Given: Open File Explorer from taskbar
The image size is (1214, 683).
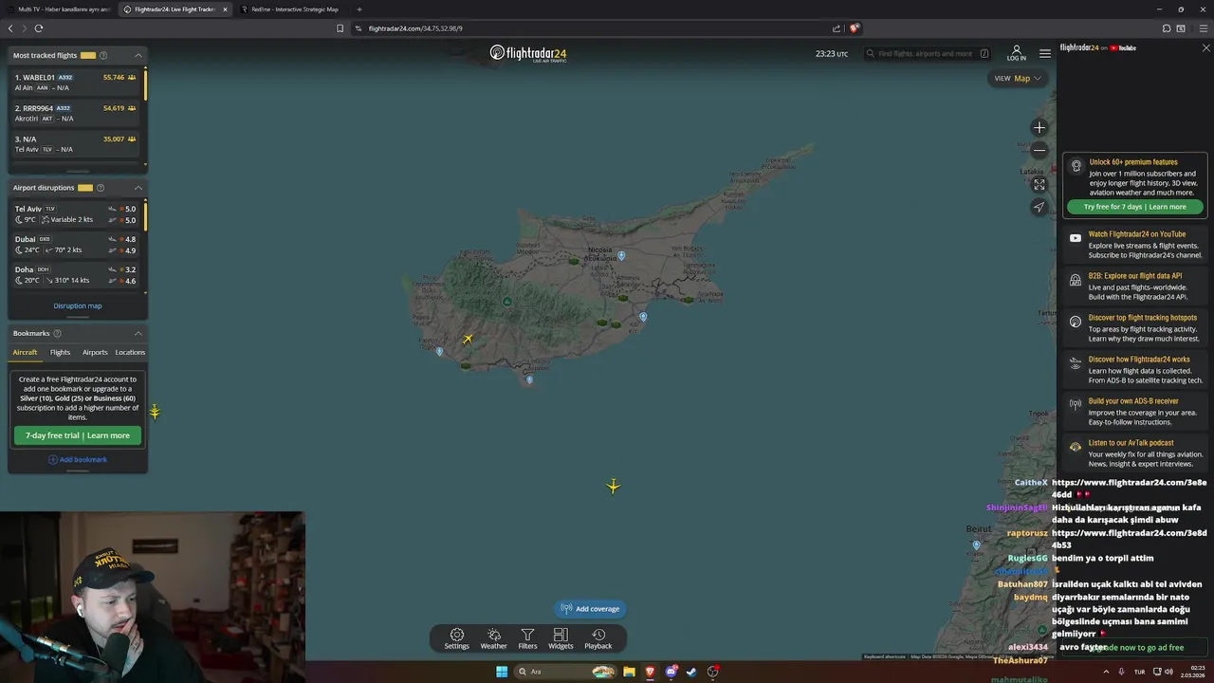Looking at the screenshot, I should 629,672.
